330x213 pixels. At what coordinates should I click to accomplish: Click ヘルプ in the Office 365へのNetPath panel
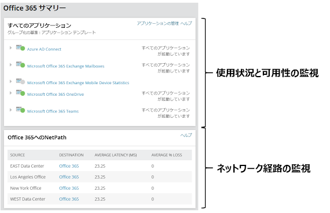(x=186, y=135)
